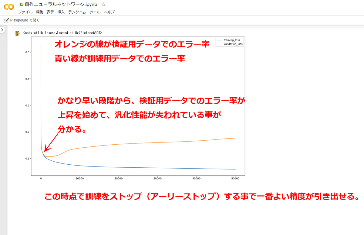Click the 50000 x-axis tick label
The width and height of the screenshot is (364, 235).
pos(235,178)
